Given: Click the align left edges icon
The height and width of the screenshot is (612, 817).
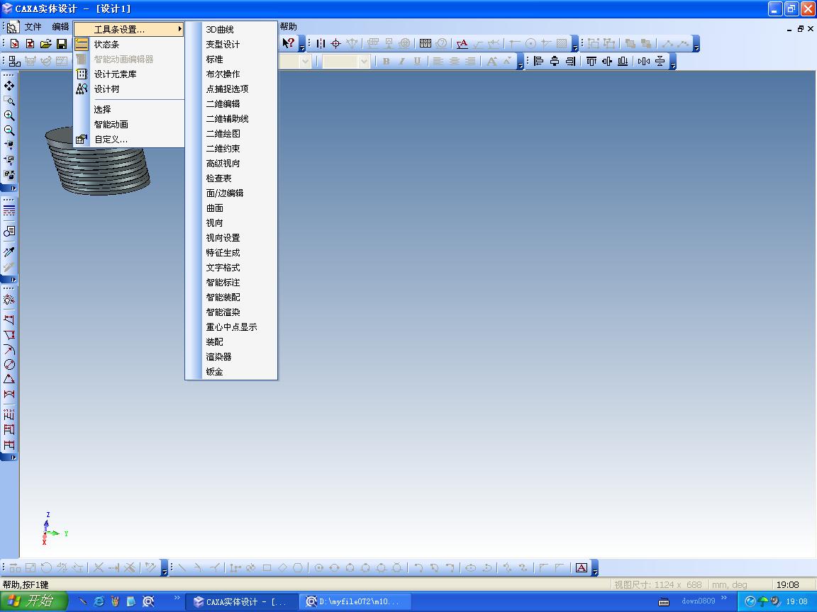Looking at the screenshot, I should 539,62.
